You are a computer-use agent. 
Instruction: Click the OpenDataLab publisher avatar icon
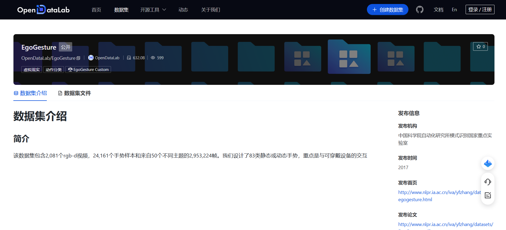click(91, 58)
